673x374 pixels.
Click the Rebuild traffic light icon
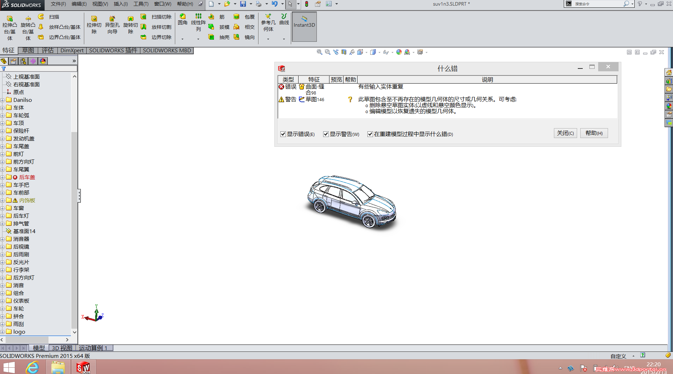point(307,4)
